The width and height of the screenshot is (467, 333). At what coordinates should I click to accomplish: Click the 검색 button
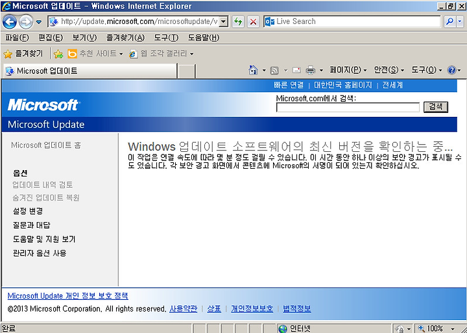click(435, 106)
